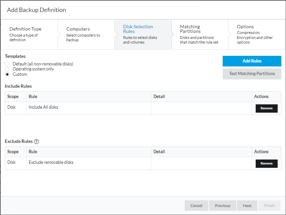
Task: Go back with the Previous button
Action: 222,206
